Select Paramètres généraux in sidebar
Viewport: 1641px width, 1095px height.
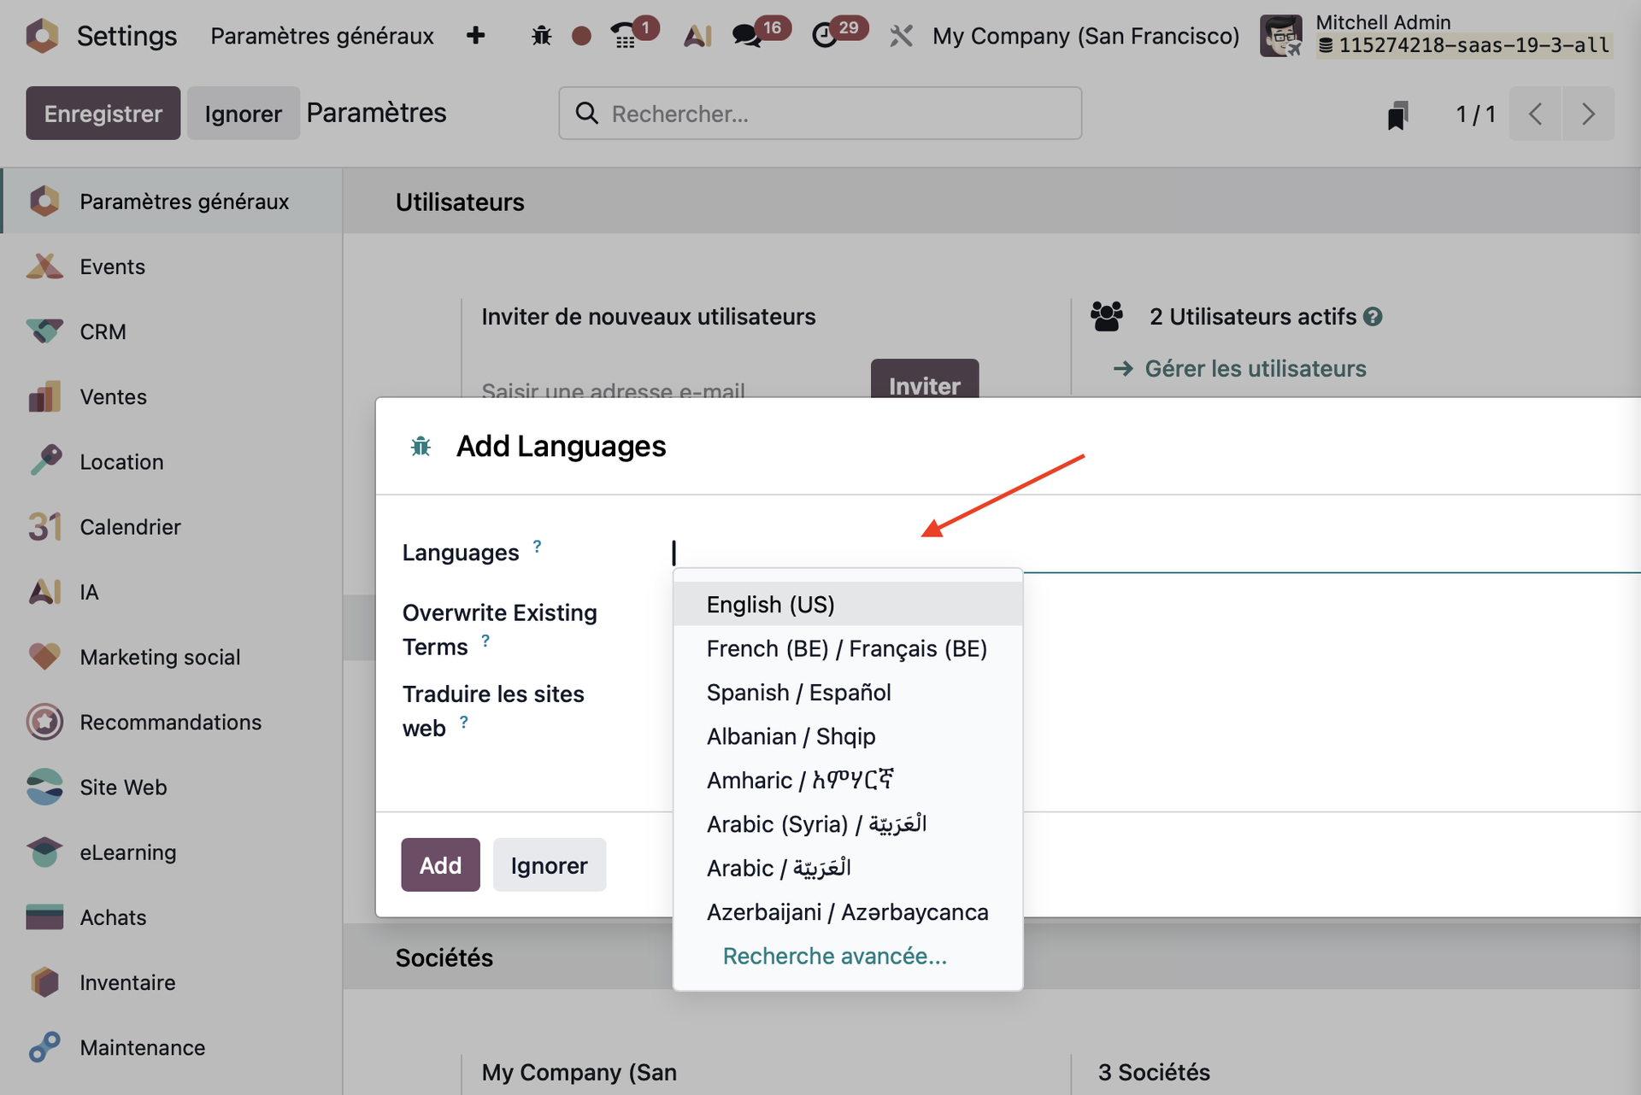click(x=171, y=202)
